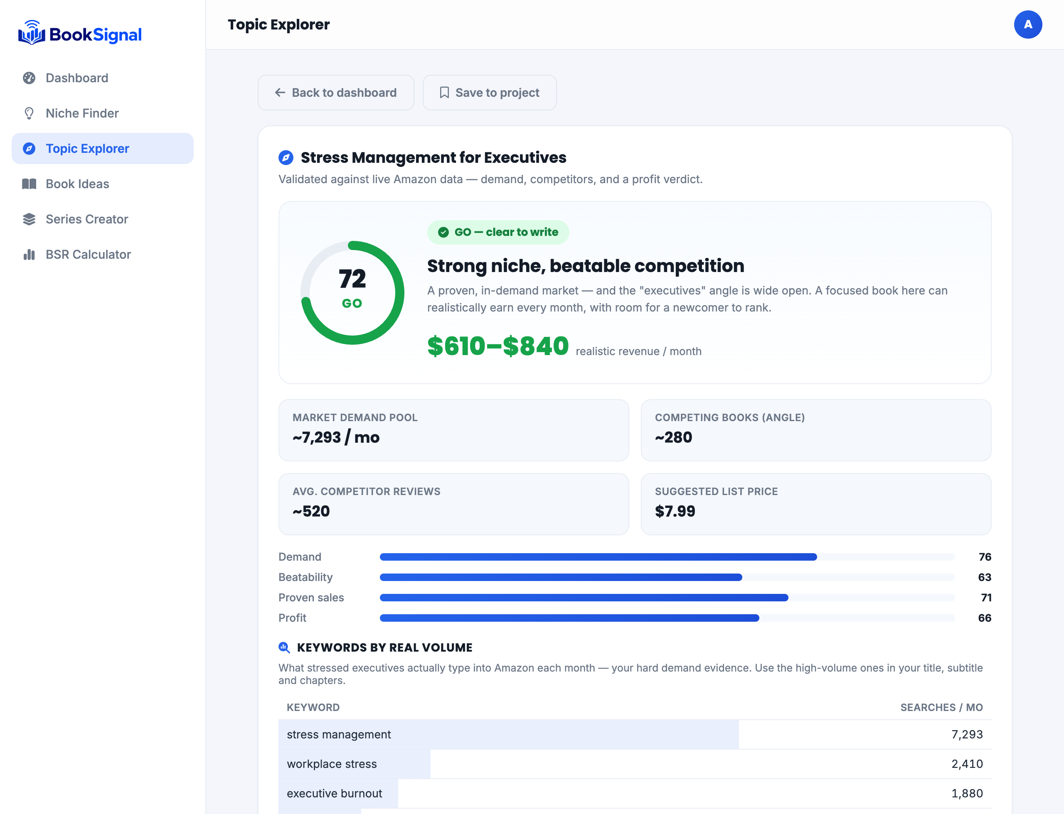
Task: Click the ~7,293 / mo demand value
Action: pos(335,438)
